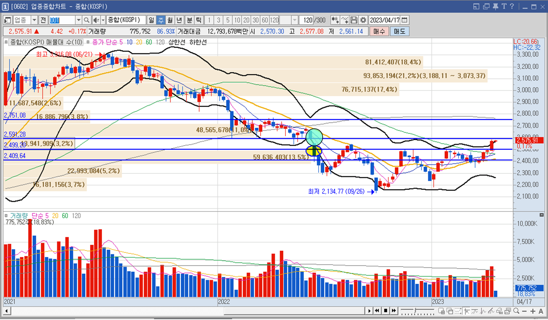Click the chart zoom slider handle

click(415, 311)
